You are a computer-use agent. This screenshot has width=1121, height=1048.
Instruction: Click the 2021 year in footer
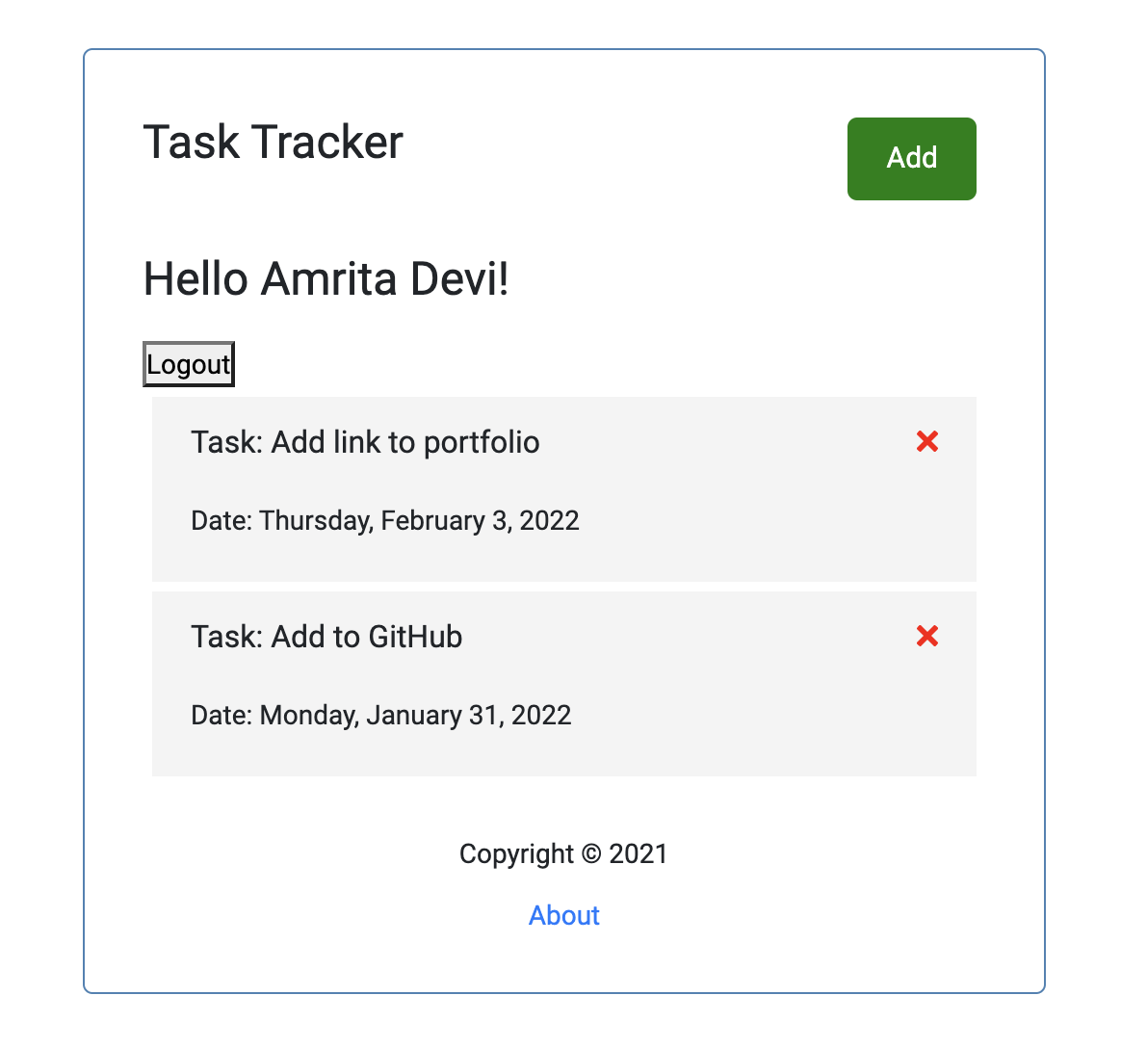point(639,853)
